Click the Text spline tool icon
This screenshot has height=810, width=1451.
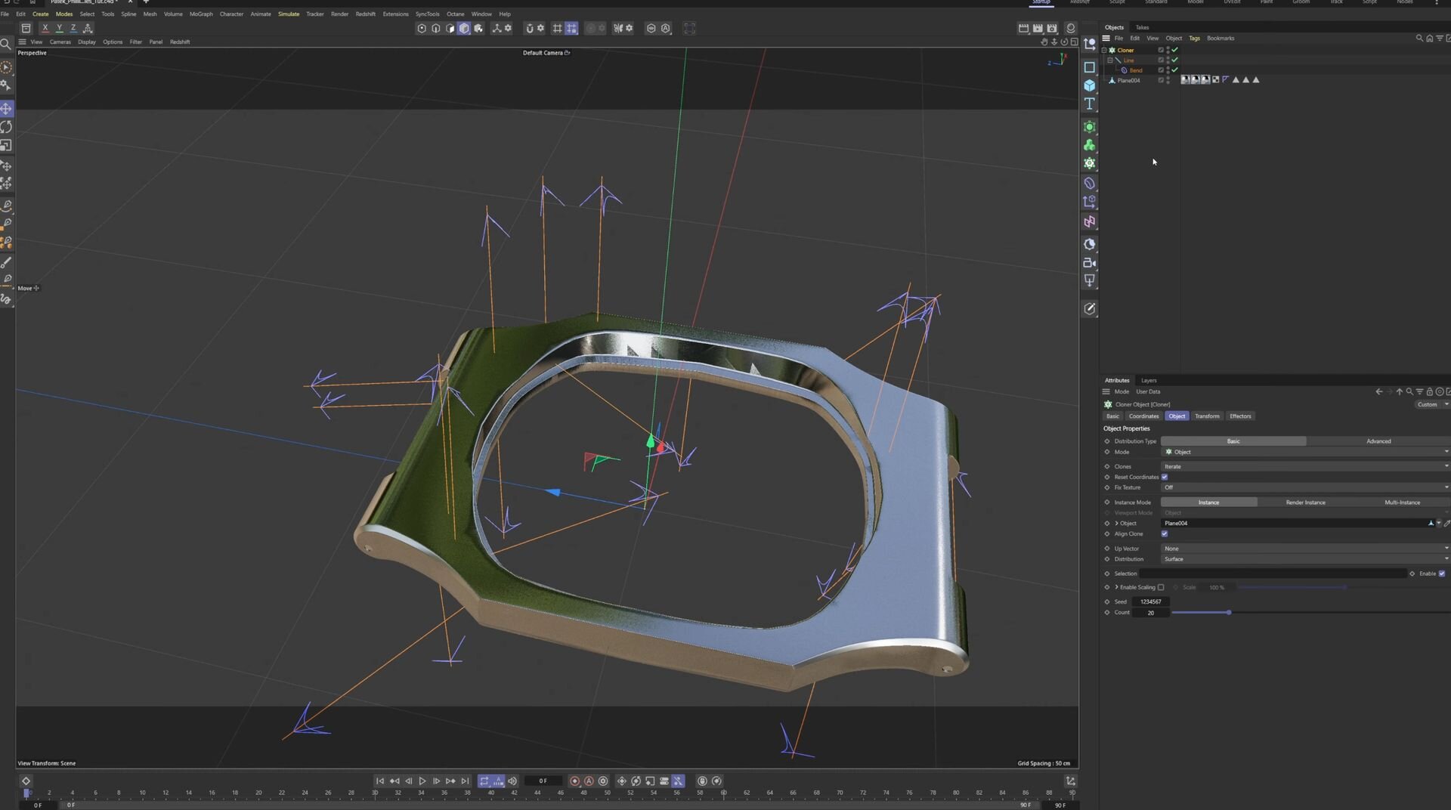coord(1089,104)
